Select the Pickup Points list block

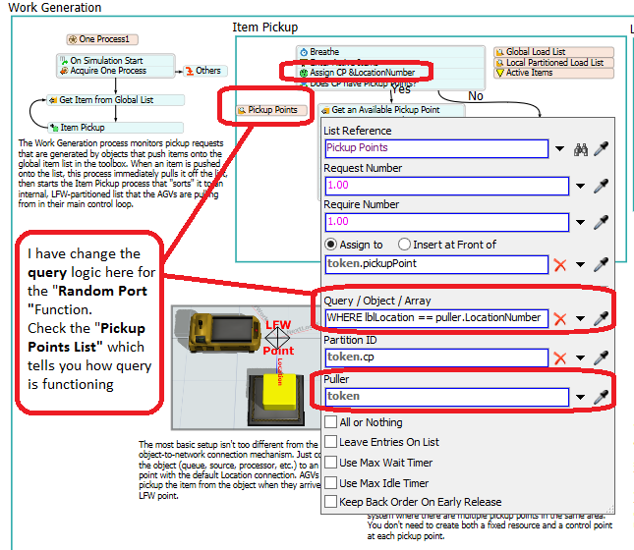pyautogui.click(x=269, y=110)
